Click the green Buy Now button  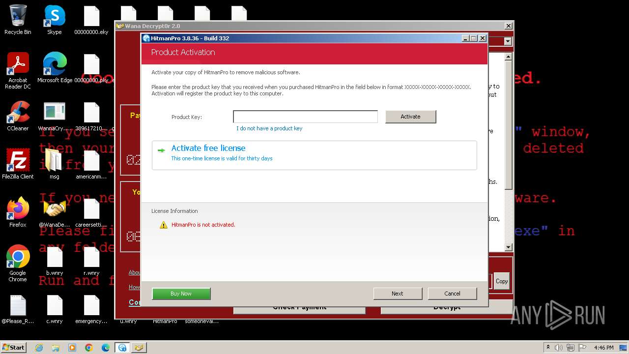tap(181, 294)
